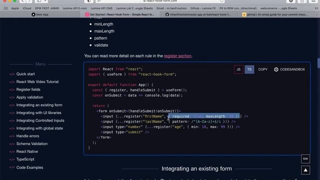Go to React Native section
This screenshot has width=320, height=180.
pos(27,151)
